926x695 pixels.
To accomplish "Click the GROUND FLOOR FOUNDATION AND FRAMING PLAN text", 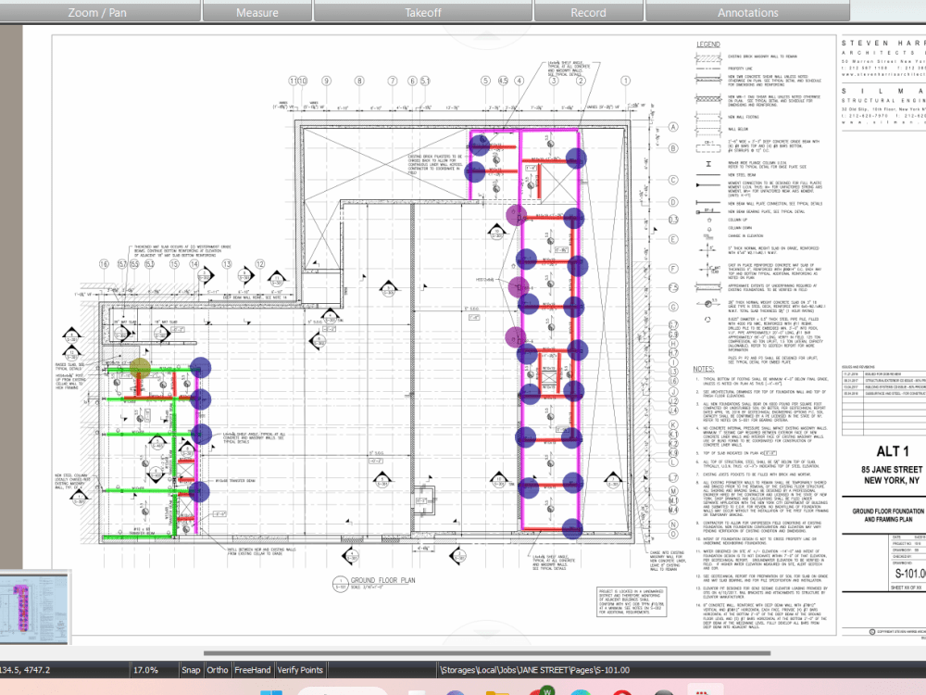I will [888, 514].
